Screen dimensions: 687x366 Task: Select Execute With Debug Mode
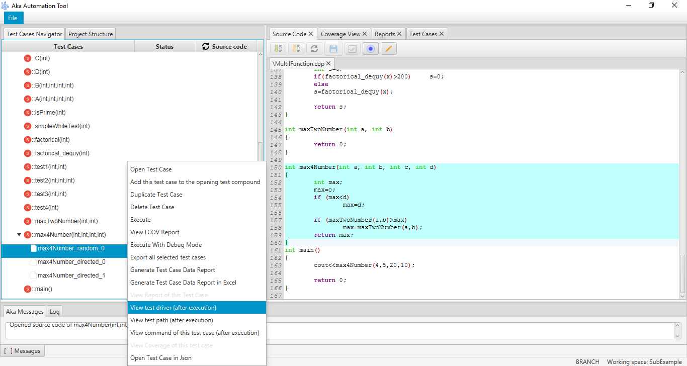pos(197,245)
